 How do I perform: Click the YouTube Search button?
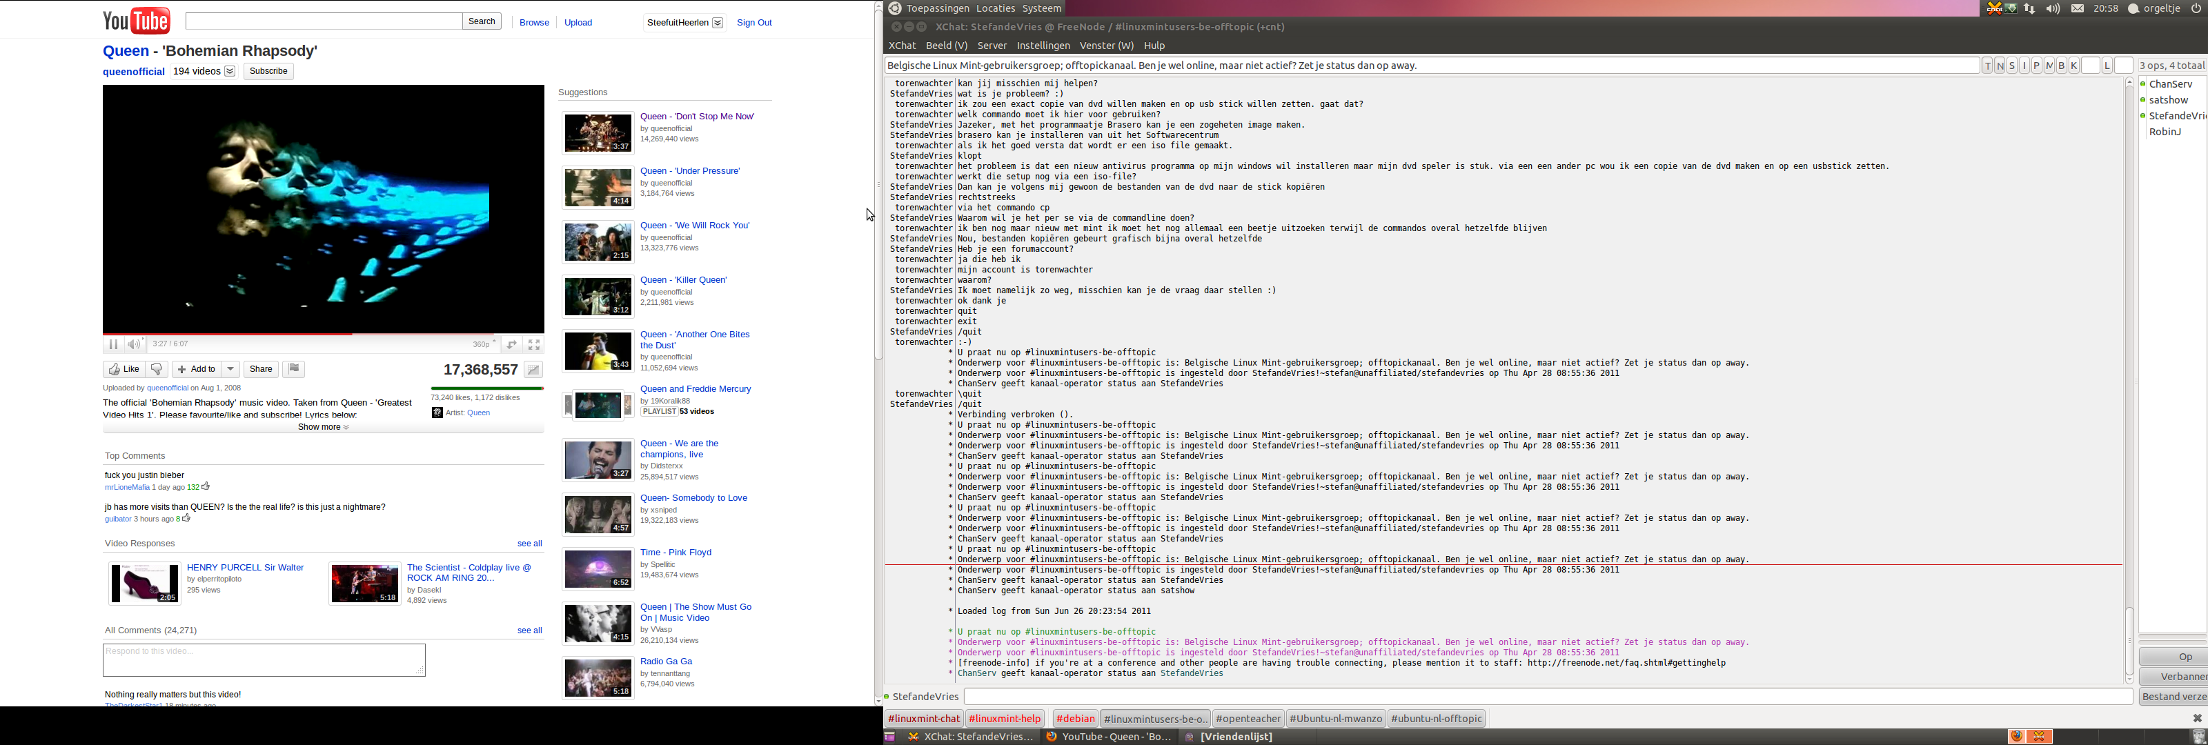482,21
